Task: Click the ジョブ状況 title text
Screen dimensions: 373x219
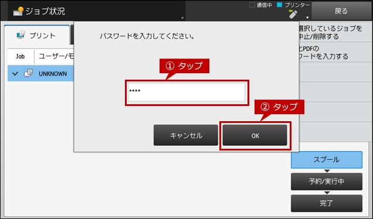Action: 45,11
